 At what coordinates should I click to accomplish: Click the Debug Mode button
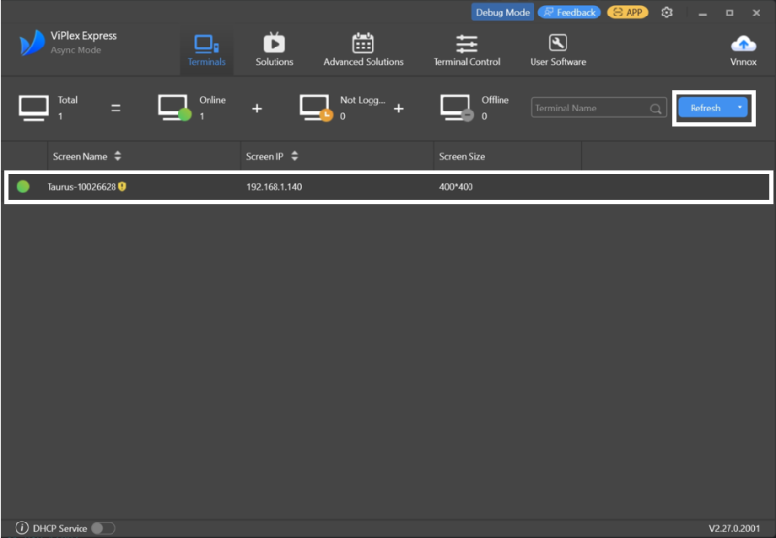click(501, 13)
